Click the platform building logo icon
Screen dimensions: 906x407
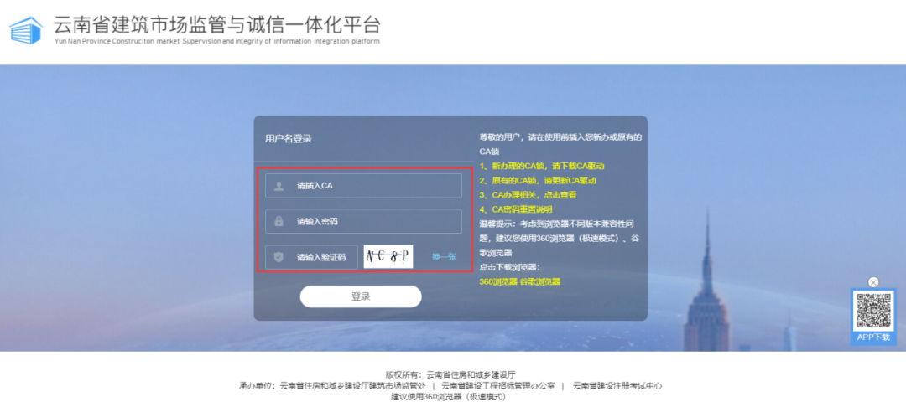26,30
